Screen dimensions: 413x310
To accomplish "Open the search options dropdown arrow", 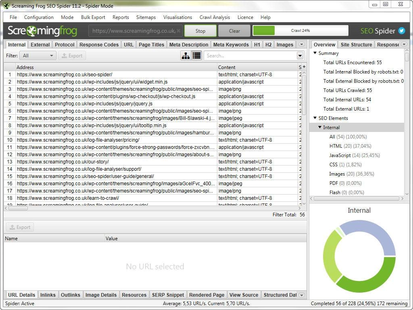I will (300, 56).
